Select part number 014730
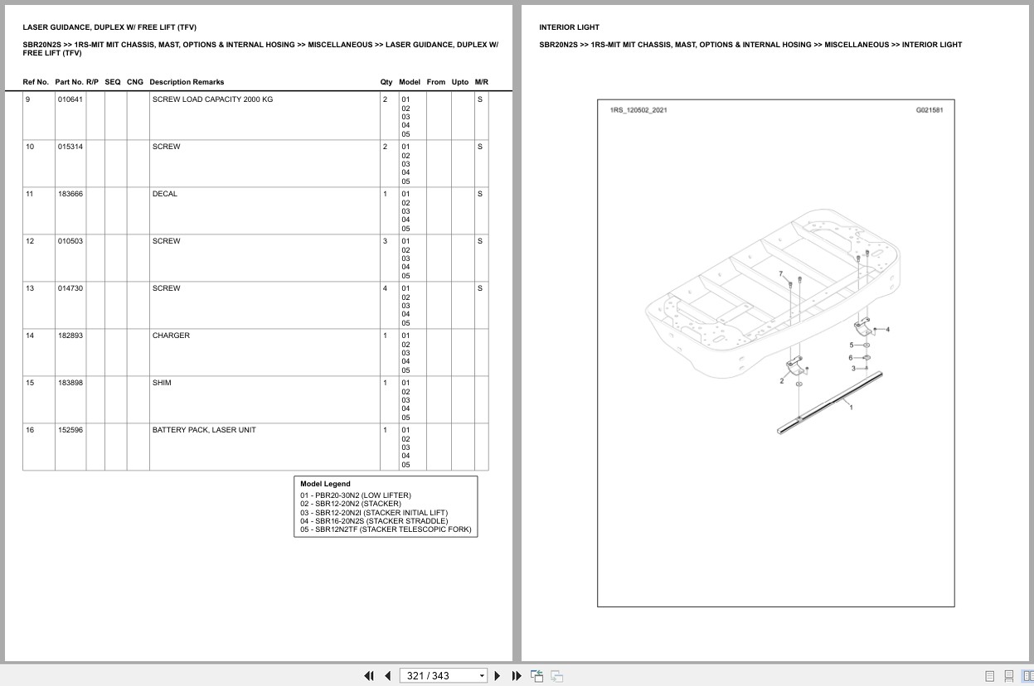The image size is (1034, 686). click(70, 288)
